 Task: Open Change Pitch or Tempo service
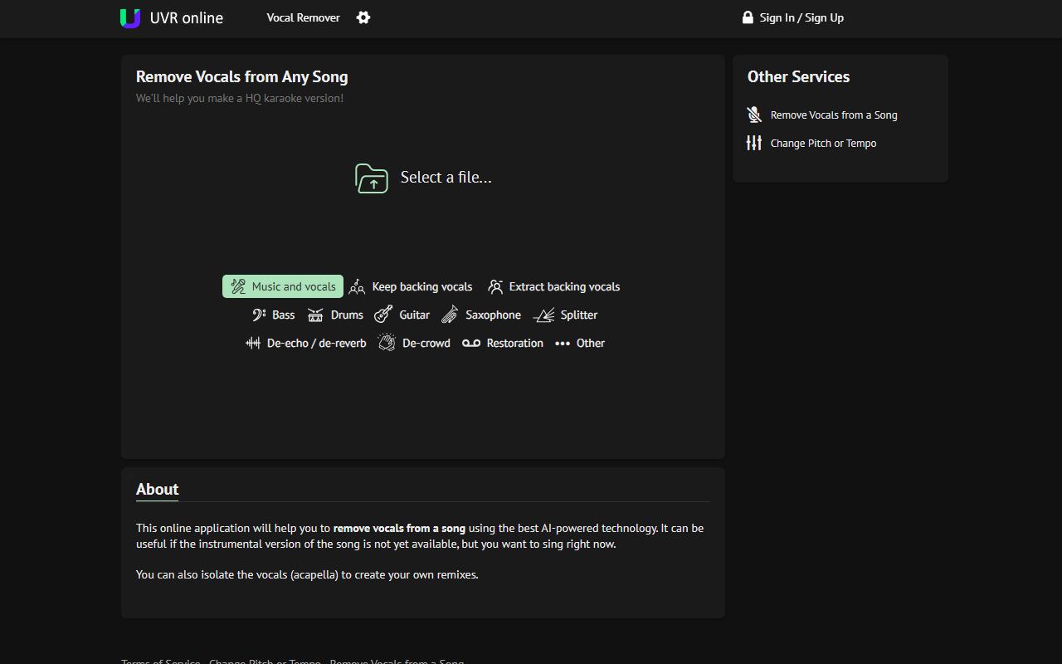click(x=823, y=144)
